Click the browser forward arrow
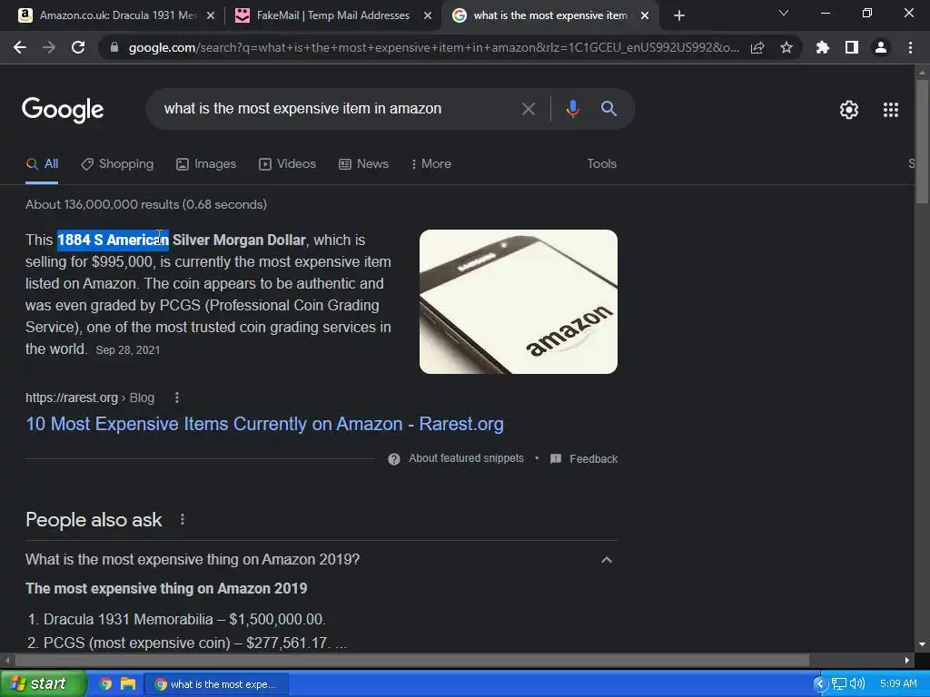The height and width of the screenshot is (697, 930). (49, 47)
